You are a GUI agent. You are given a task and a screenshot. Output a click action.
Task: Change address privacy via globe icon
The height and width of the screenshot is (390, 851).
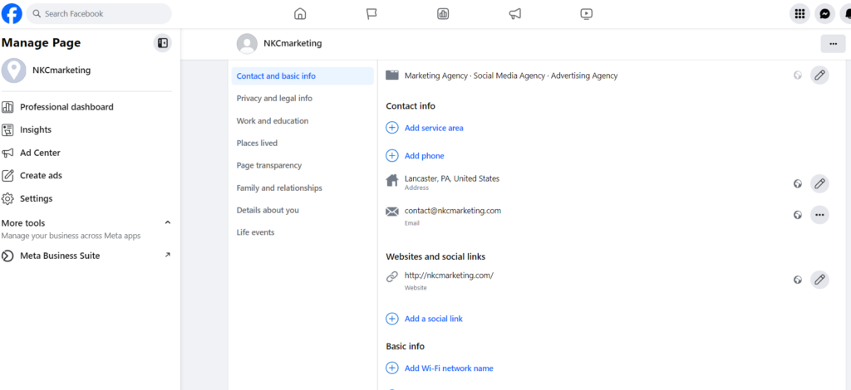pyautogui.click(x=798, y=183)
